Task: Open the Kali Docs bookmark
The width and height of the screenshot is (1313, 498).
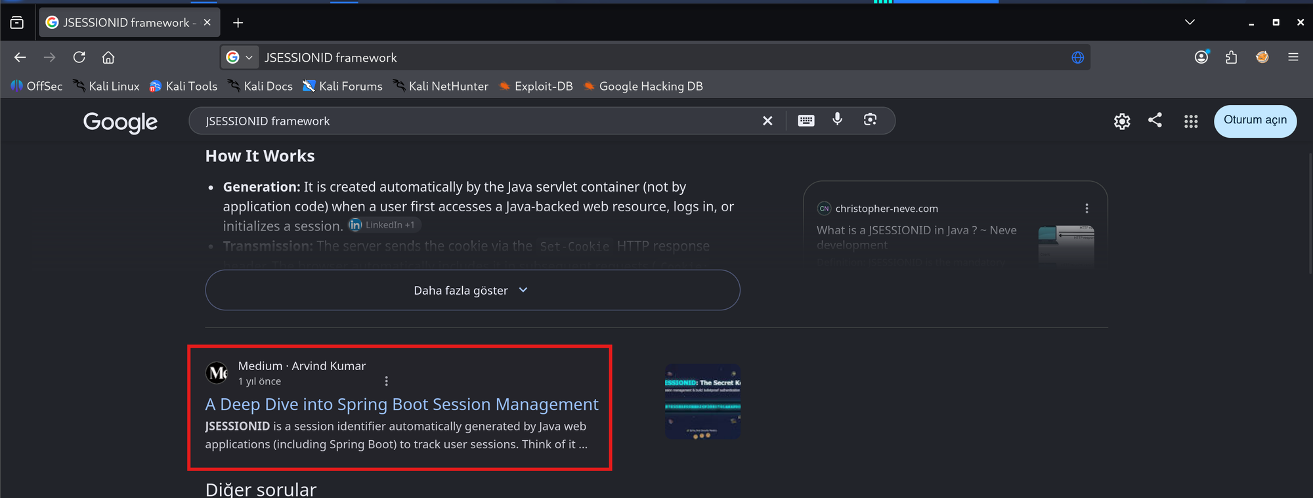Action: (261, 86)
